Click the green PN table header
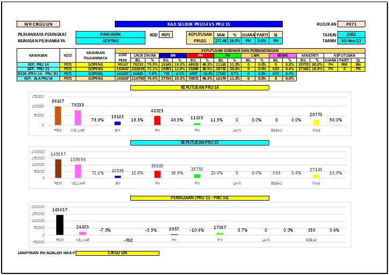389x275 pixels. (227, 56)
